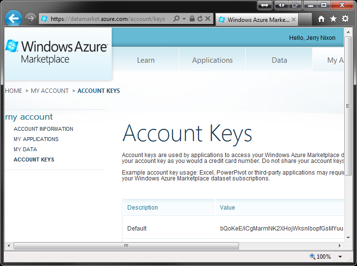The height and width of the screenshot is (266, 357).
Task: Click the refresh icon in address bar
Action: (x=200, y=18)
